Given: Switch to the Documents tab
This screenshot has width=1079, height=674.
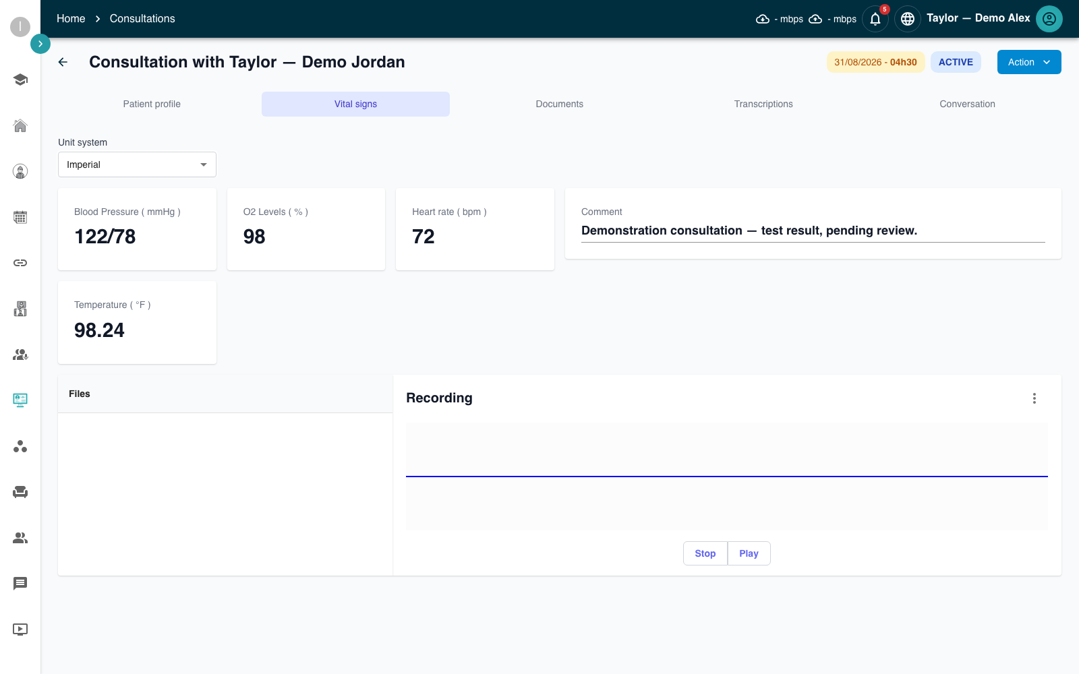Looking at the screenshot, I should pyautogui.click(x=560, y=104).
